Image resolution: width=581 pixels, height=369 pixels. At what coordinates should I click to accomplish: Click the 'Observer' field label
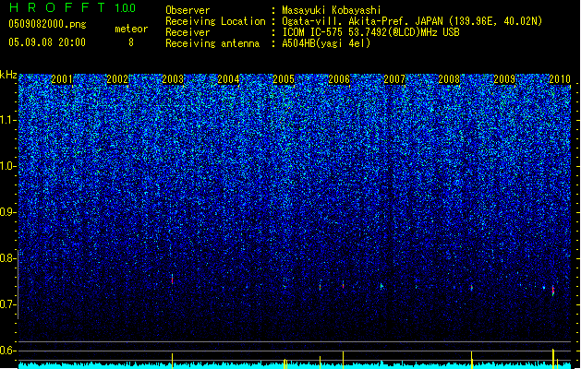tap(188, 10)
